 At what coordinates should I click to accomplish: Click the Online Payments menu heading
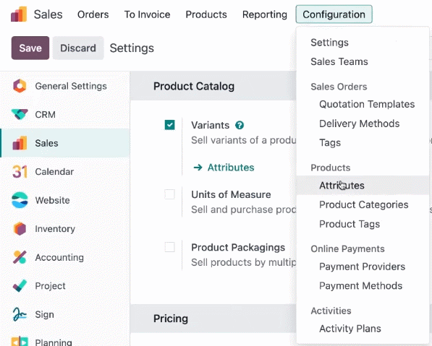[347, 248]
